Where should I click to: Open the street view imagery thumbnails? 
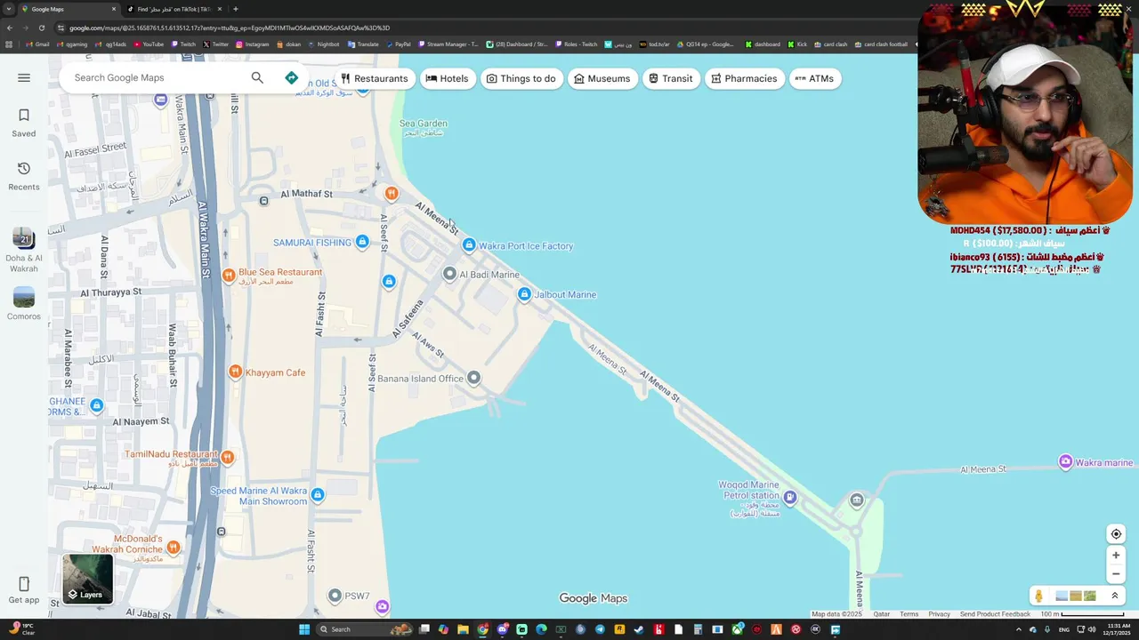click(1076, 596)
